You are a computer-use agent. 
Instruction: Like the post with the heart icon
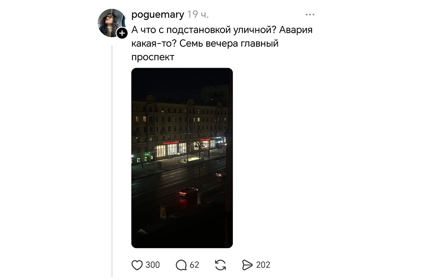click(137, 265)
